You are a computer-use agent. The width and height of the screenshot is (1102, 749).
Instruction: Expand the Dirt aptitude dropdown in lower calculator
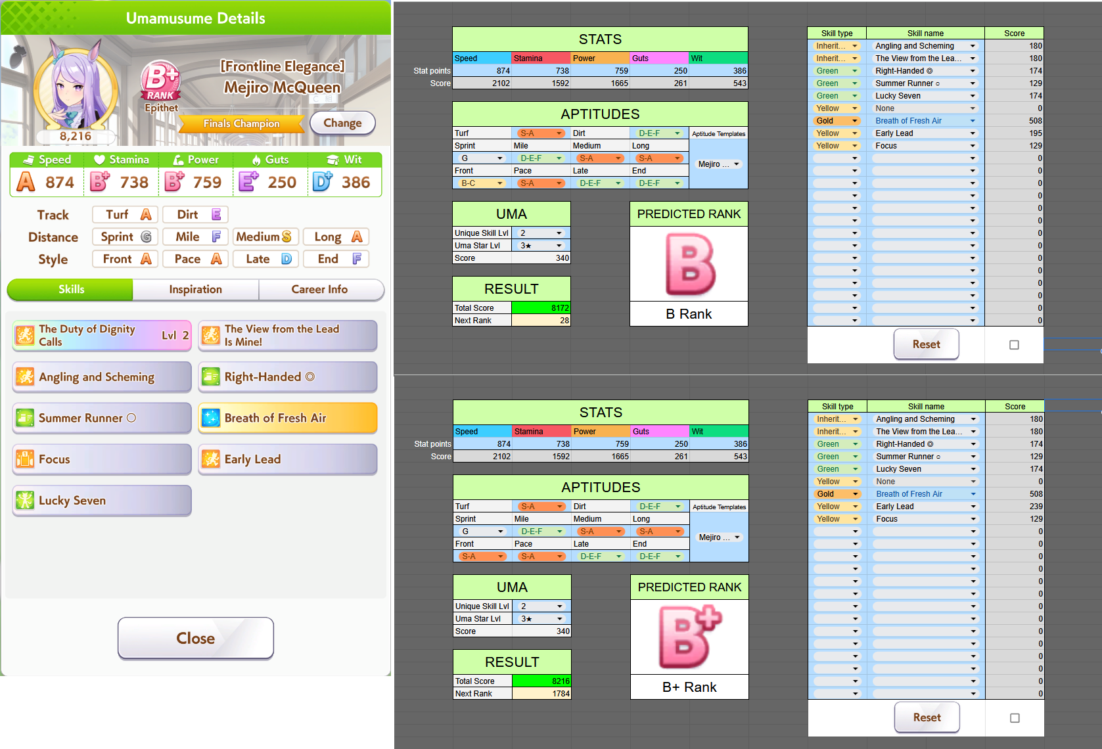(660, 507)
